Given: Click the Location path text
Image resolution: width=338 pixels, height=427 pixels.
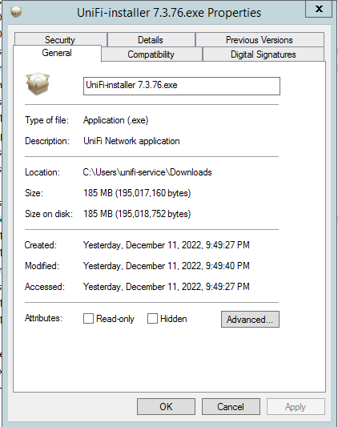Looking at the screenshot, I should pyautogui.click(x=147, y=172).
